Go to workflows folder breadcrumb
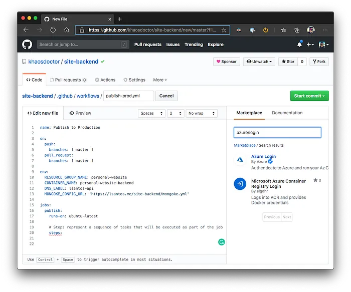 88,96
